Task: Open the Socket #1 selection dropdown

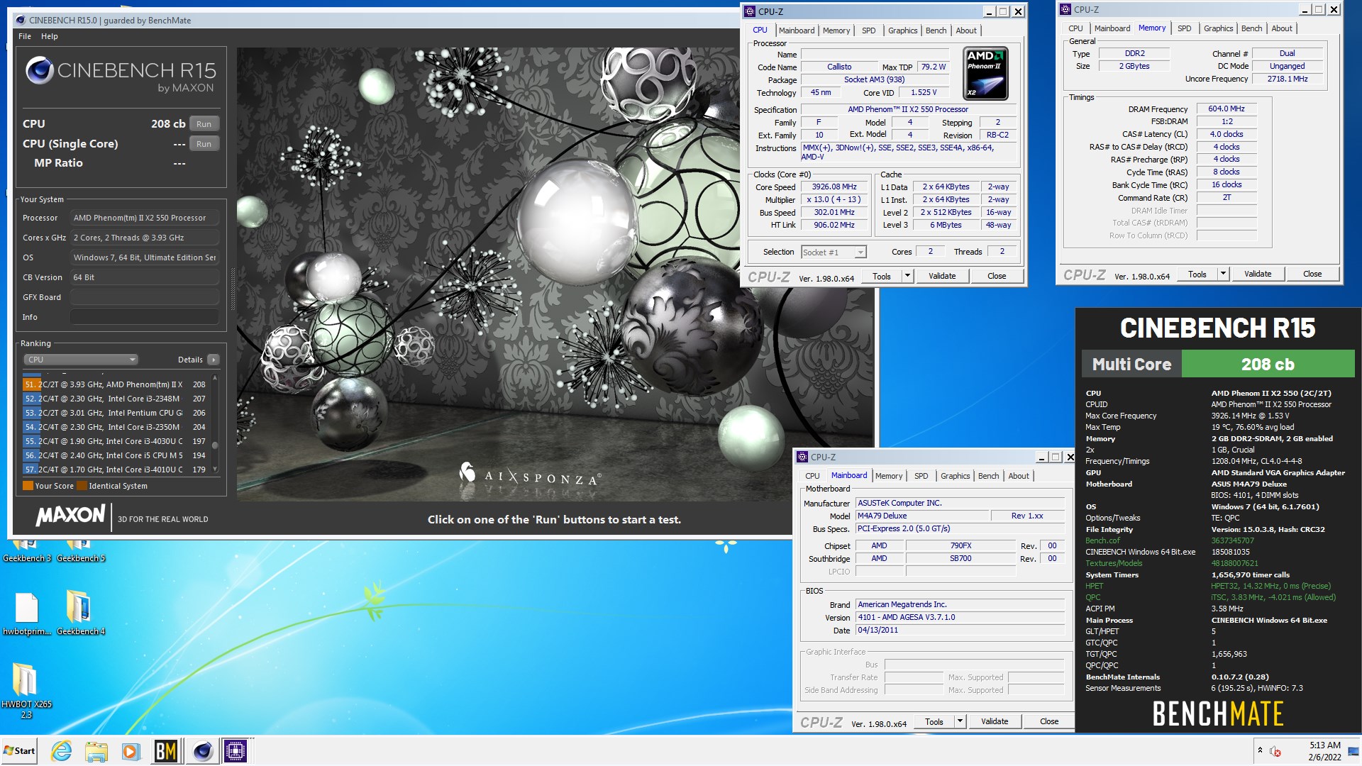Action: click(x=834, y=252)
